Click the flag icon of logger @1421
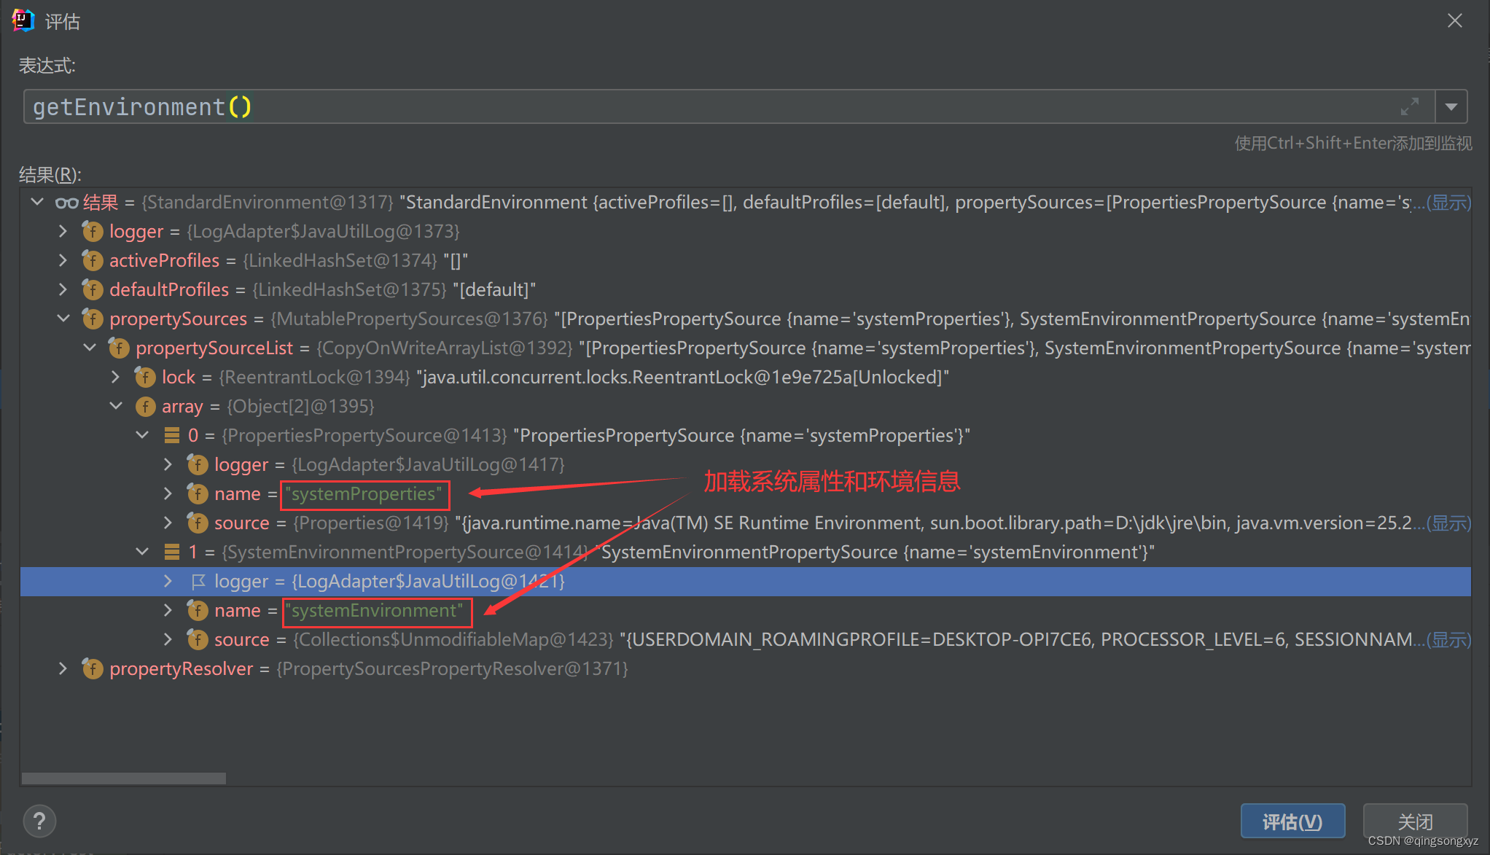This screenshot has height=855, width=1490. (198, 581)
